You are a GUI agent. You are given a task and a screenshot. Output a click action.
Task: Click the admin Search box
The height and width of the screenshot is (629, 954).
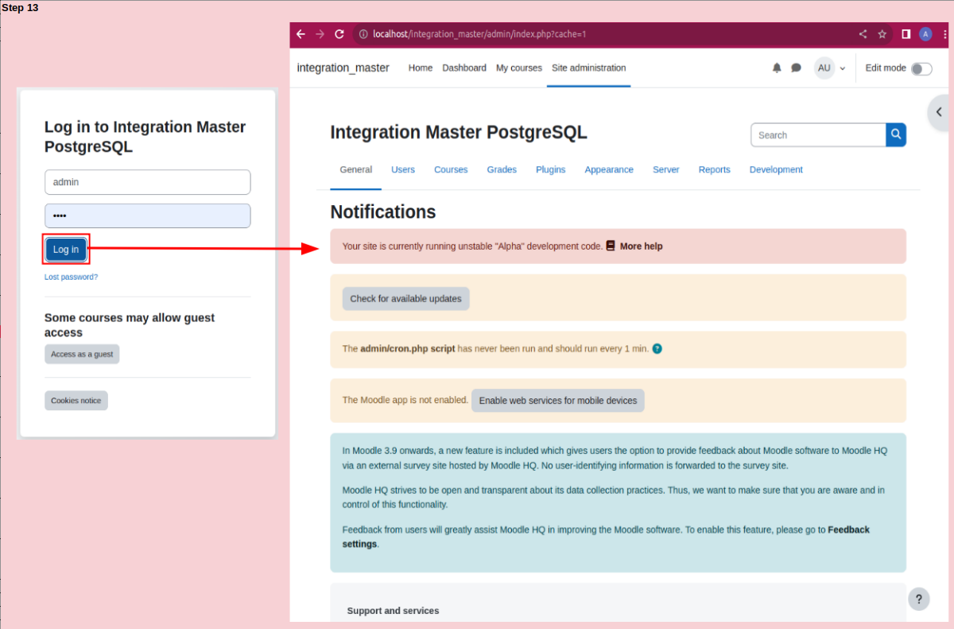818,135
